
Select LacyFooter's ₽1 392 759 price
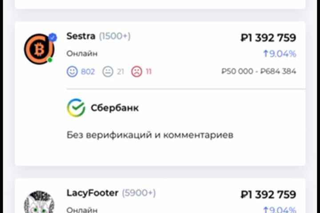(x=268, y=195)
